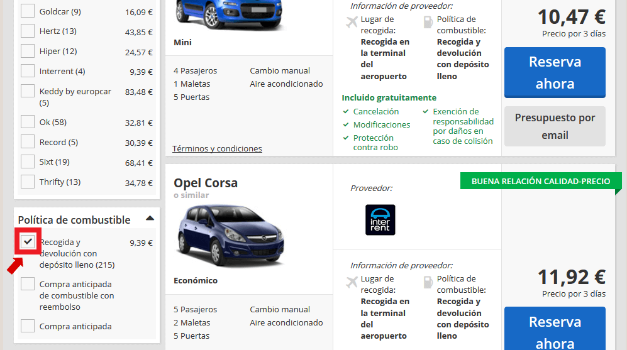Click the Goldcar price '16,09 €'
Image resolution: width=627 pixels, height=350 pixels.
(x=139, y=13)
